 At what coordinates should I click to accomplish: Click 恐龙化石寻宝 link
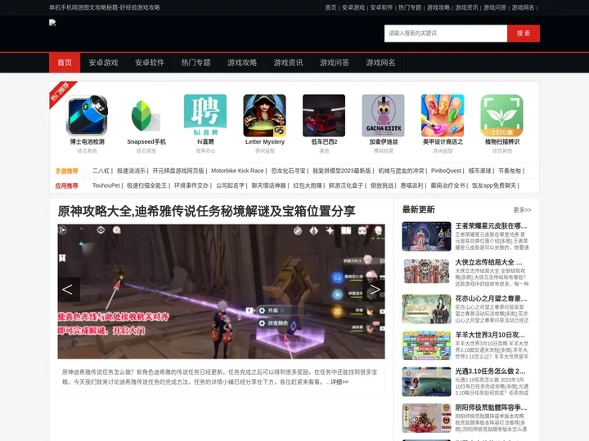(x=289, y=171)
